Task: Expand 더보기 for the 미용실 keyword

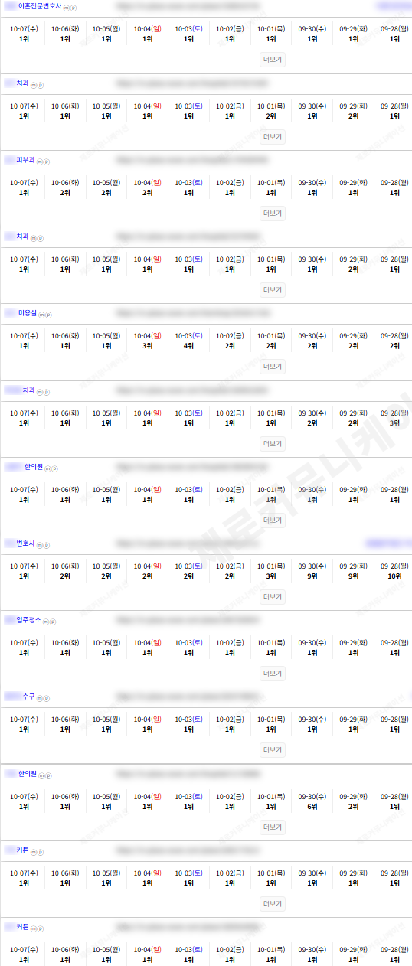Action: pos(272,367)
